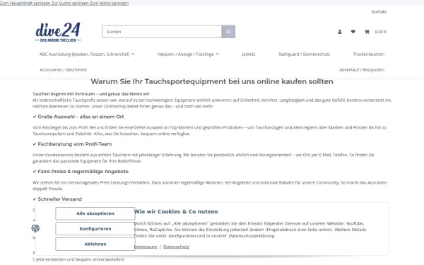Click Wie wir Cookies & Co nutzen title
This screenshot has height=265, width=424.
point(176,211)
